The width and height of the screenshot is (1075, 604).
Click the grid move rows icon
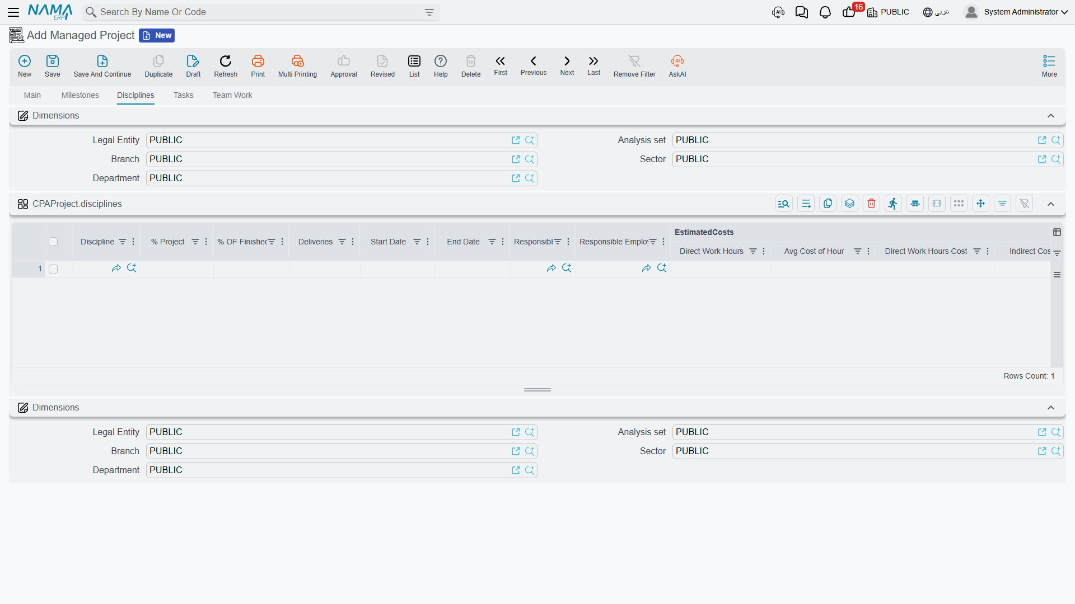pos(980,204)
